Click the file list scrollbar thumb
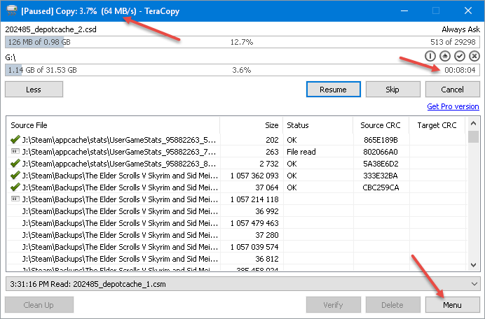The height and width of the screenshot is (319, 485). pyautogui.click(x=473, y=137)
